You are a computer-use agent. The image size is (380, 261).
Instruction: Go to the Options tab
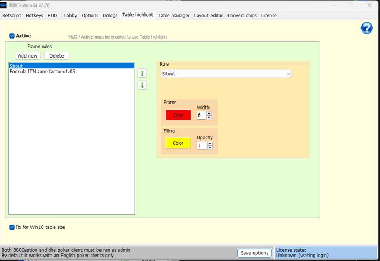point(90,16)
